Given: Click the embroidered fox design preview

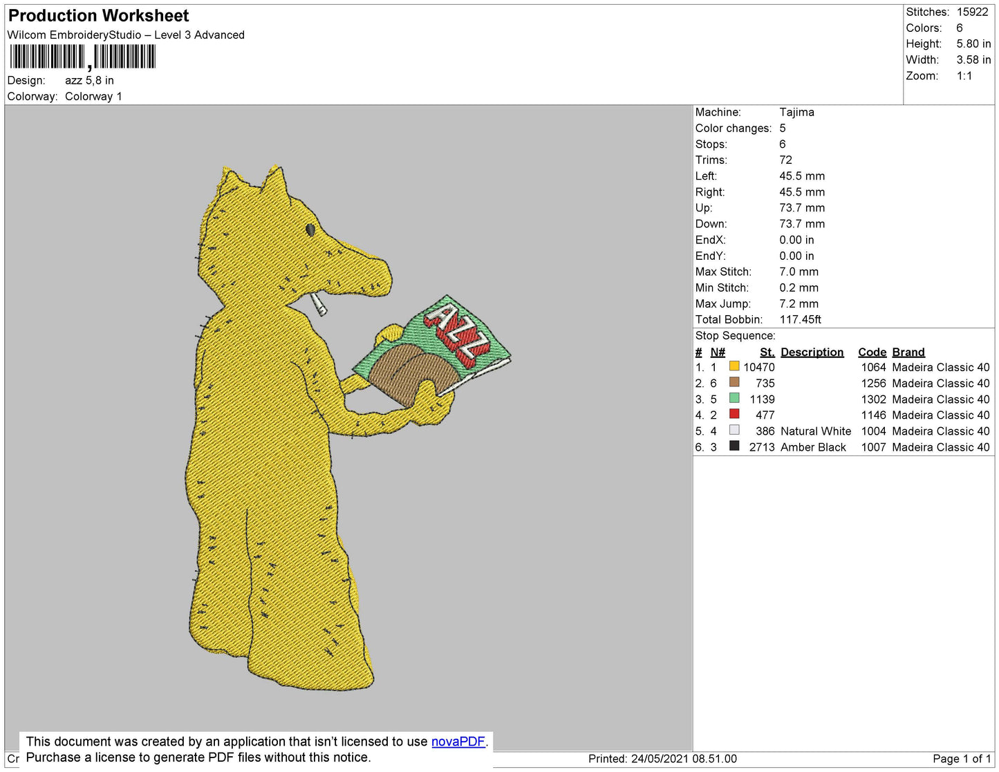Looking at the screenshot, I should [x=348, y=427].
